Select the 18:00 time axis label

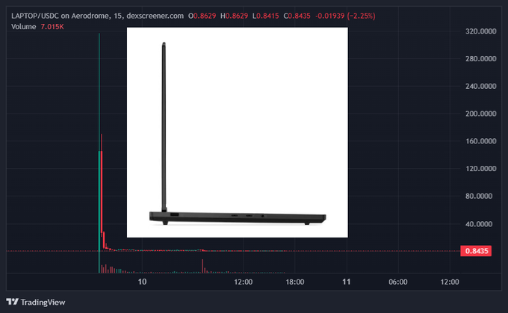click(x=295, y=282)
